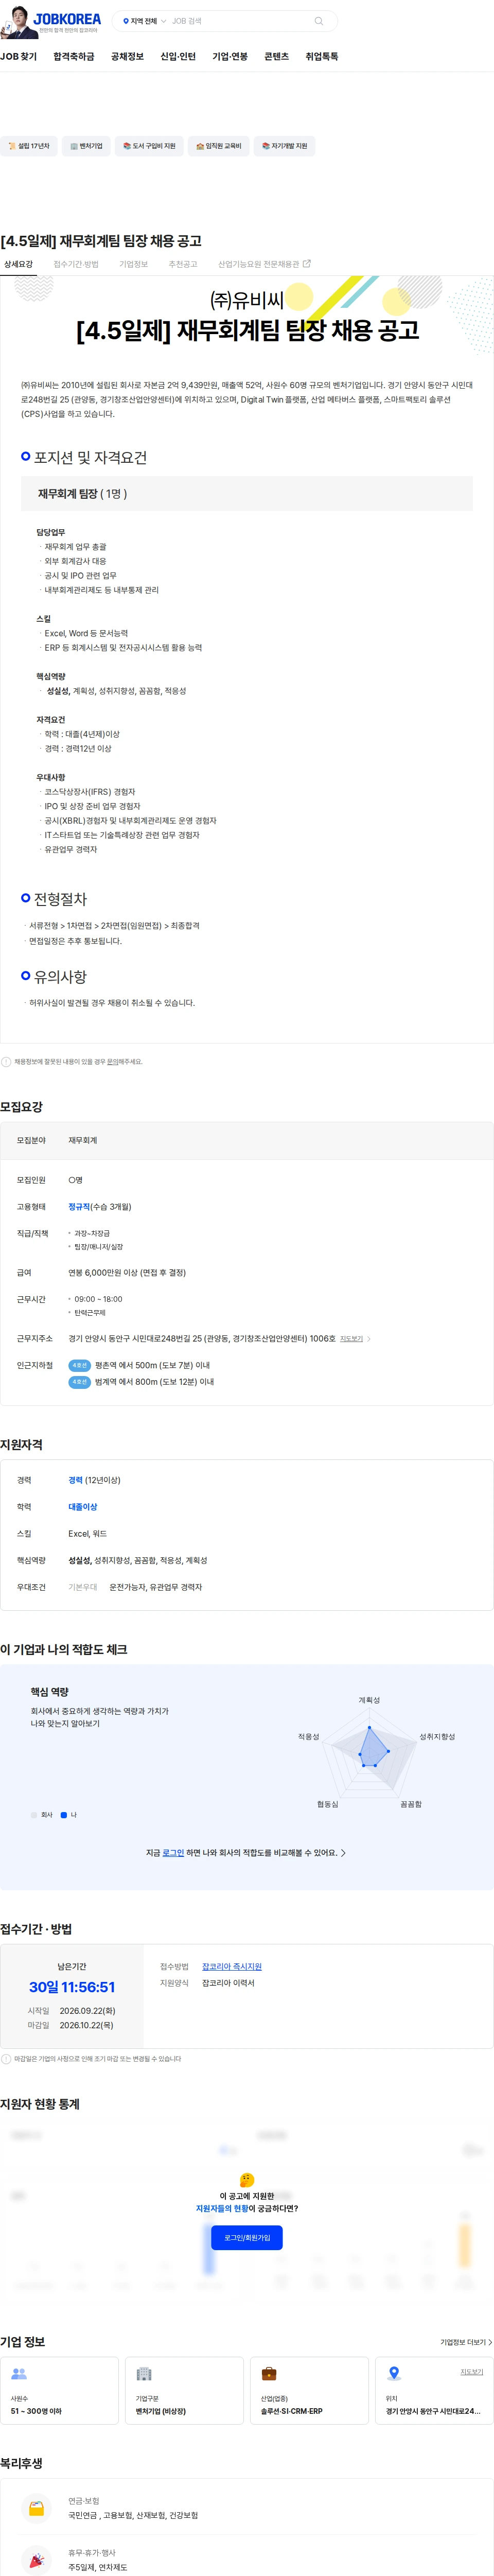494x2576 pixels.
Task: Click chevron after 근무지주소 지도보기
Action: [x=369, y=1339]
